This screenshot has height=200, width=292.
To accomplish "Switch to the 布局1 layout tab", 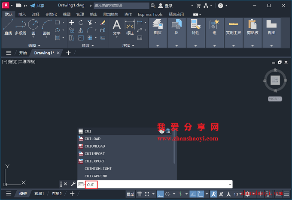I will [39, 194].
